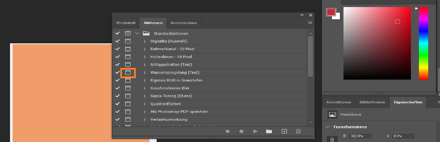The height and width of the screenshot is (142, 440).
Task: Click the white background color swatch
Action: tap(337, 17)
